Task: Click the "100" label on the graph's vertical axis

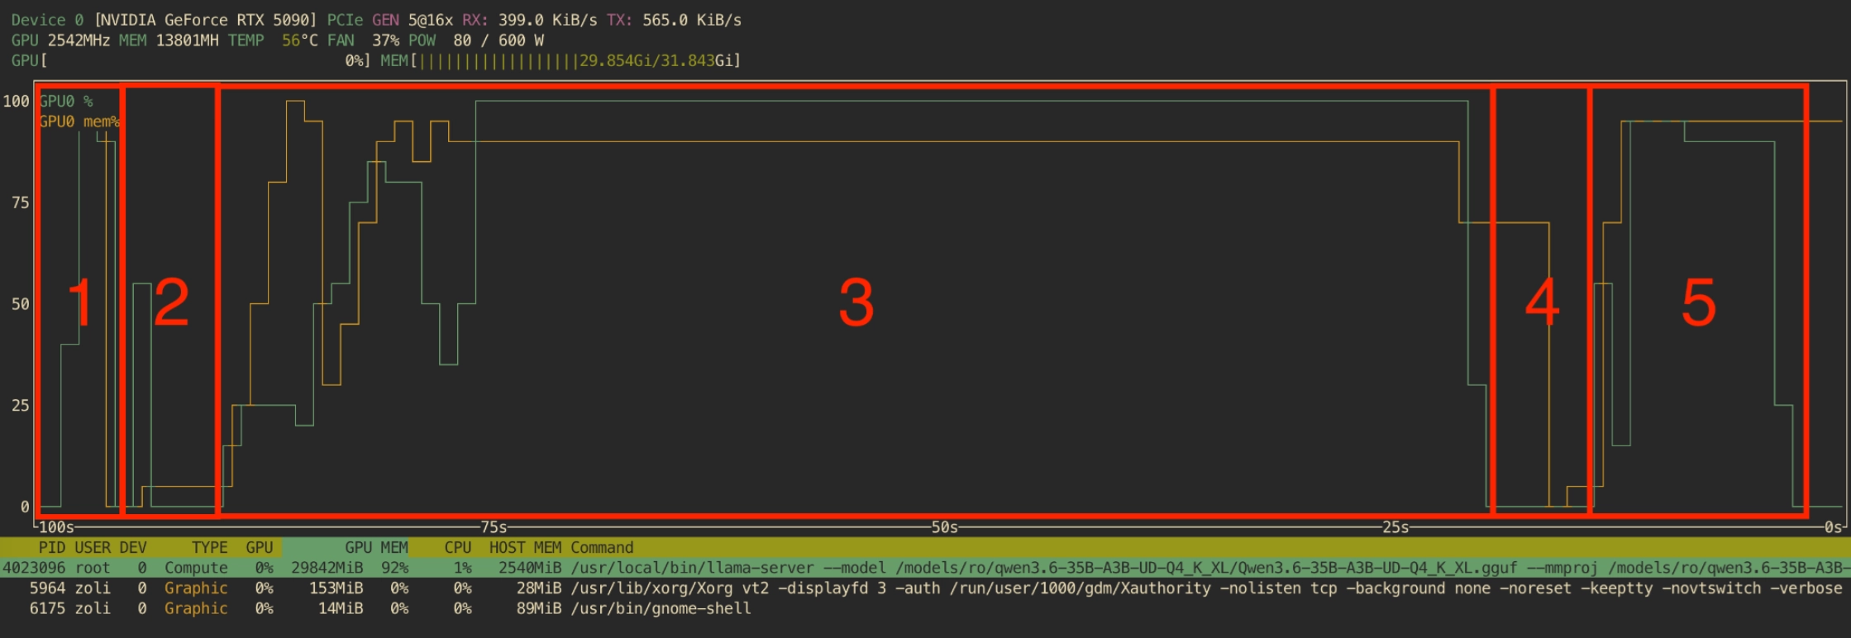Action: (x=16, y=102)
